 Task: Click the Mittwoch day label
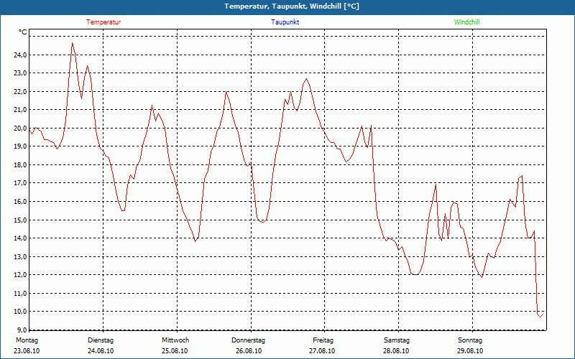(175, 340)
